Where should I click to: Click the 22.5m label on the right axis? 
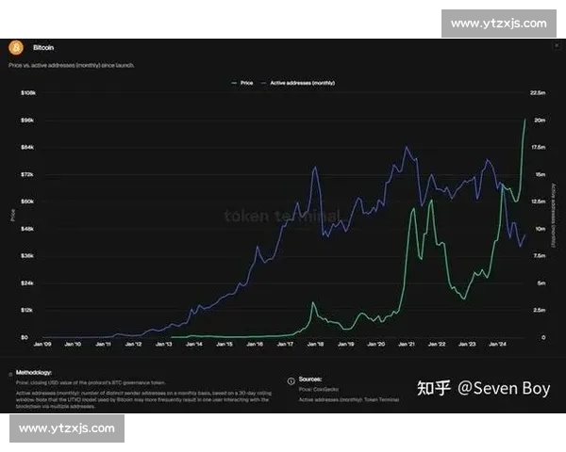click(x=539, y=93)
